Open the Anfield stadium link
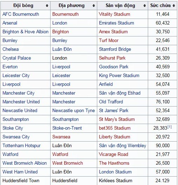The height and width of the screenshot is (185, 178). tap(106, 84)
